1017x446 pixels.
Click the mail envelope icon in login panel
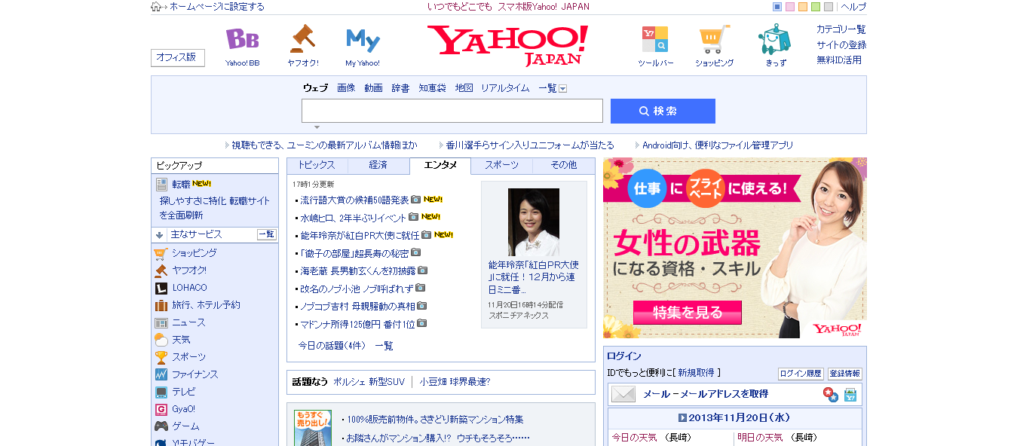point(623,394)
